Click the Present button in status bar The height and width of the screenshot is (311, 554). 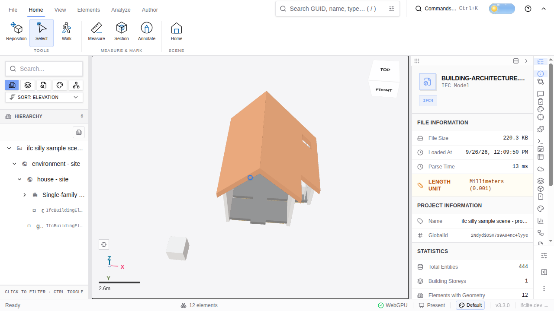(x=432, y=305)
